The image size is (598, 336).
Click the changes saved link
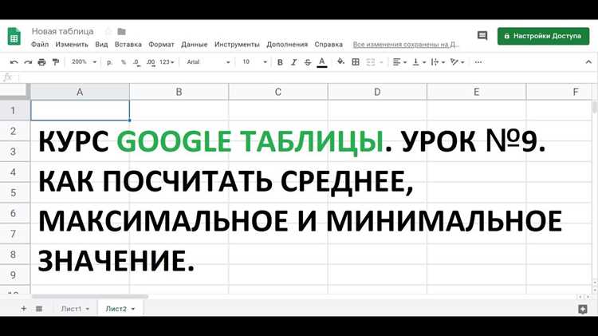coord(406,45)
